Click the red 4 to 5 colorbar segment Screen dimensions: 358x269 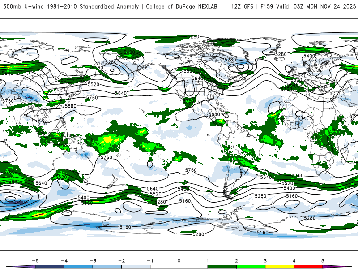pyautogui.click(x=308, y=267)
